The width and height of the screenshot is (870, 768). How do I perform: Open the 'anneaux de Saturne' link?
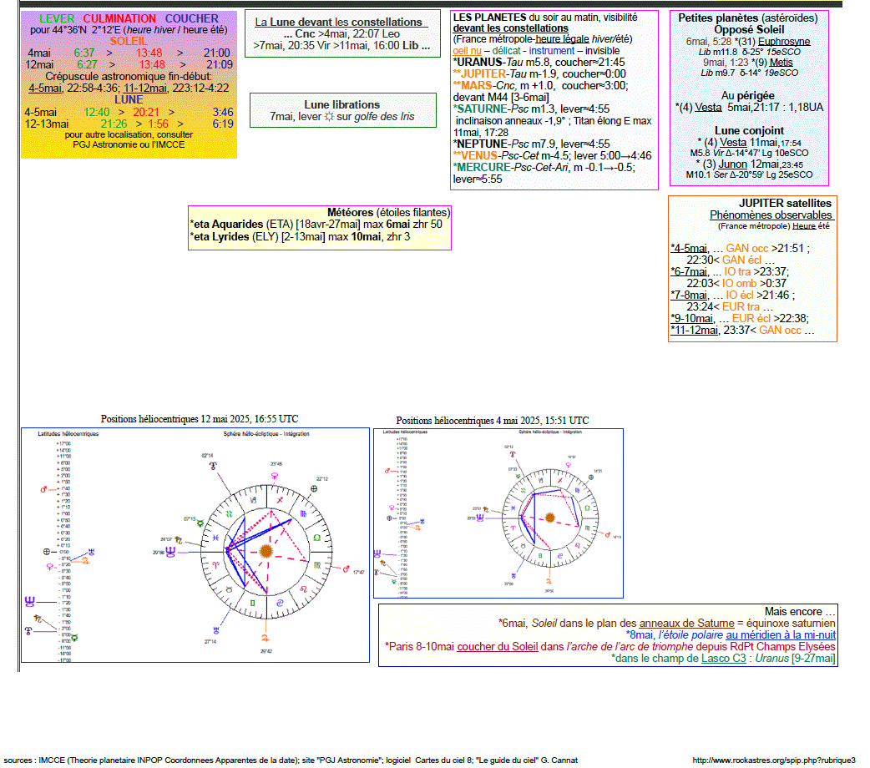[686, 624]
